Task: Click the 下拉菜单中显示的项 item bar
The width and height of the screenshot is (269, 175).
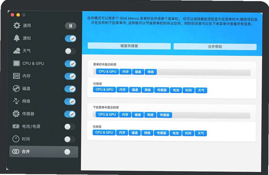Action: coord(171,115)
